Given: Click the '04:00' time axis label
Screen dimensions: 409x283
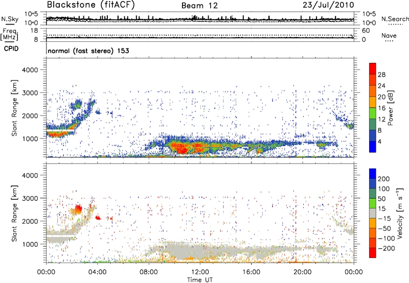Looking at the screenshot, I should tap(98, 272).
